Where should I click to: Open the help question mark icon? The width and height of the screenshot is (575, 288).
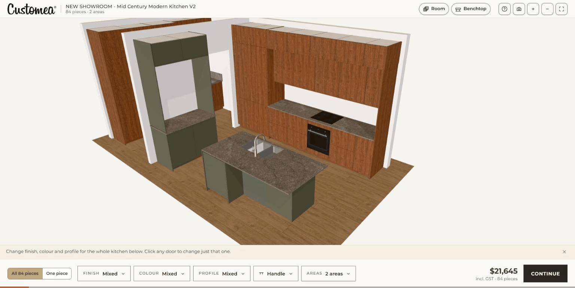(505, 9)
